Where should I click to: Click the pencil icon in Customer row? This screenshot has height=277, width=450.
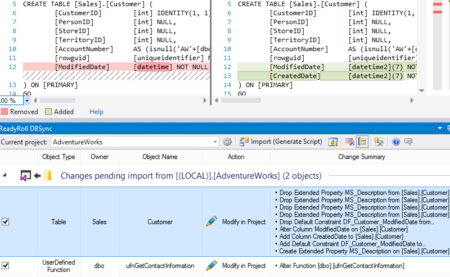point(211,222)
